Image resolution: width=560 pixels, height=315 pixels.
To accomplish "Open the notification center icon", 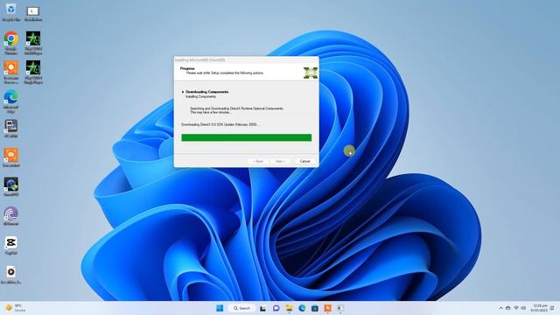I will [x=552, y=308].
